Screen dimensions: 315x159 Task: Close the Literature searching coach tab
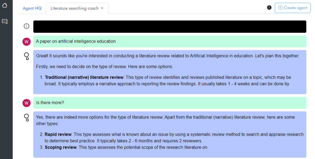[x=102, y=8]
